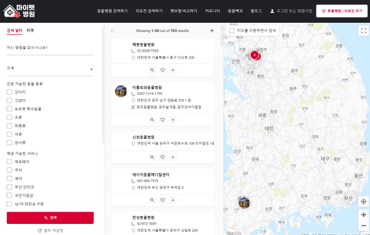
Task: Open 신천동물병원 listing title
Action: [143, 137]
